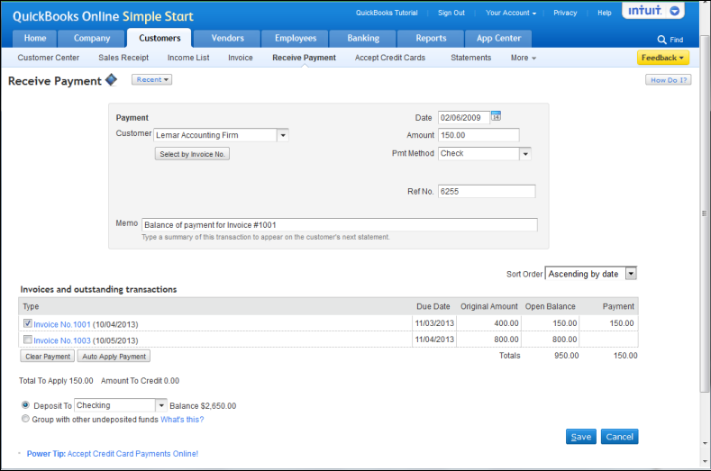Check the Invoice No.1001 checkbox

click(28, 323)
